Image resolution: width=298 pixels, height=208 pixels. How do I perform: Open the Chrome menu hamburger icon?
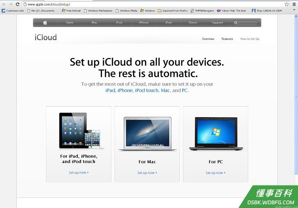click(294, 4)
